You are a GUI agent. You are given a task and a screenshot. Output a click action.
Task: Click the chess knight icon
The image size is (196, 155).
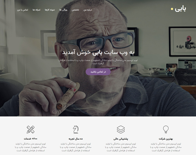pyautogui.click(x=76, y=130)
